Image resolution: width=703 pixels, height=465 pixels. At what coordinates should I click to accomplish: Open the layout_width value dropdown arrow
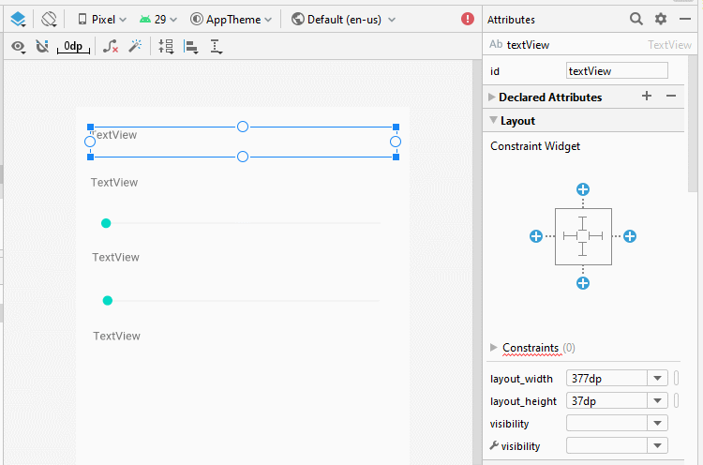[x=657, y=379]
